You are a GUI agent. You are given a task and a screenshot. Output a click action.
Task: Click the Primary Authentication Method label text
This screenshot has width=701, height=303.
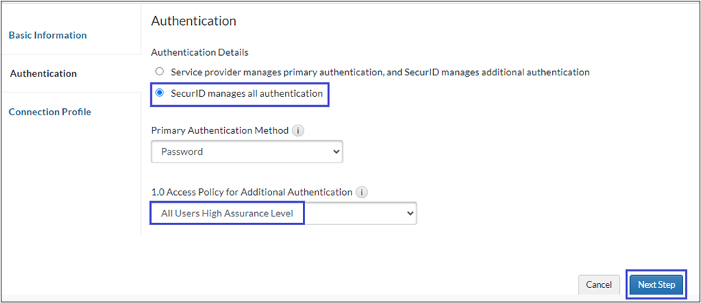[219, 130]
